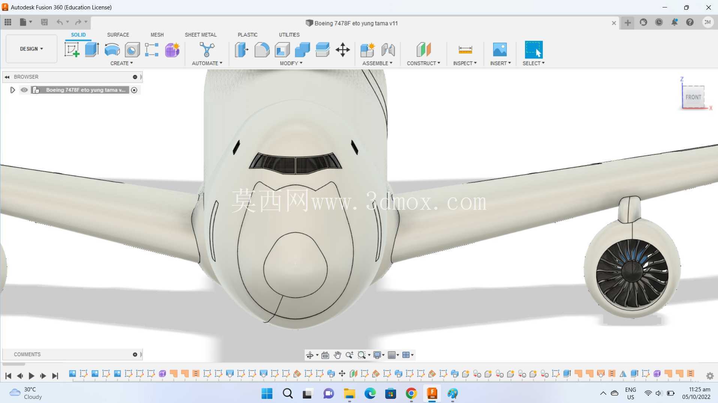Open Google Chrome from the taskbar
The width and height of the screenshot is (718, 403).
pyautogui.click(x=411, y=393)
